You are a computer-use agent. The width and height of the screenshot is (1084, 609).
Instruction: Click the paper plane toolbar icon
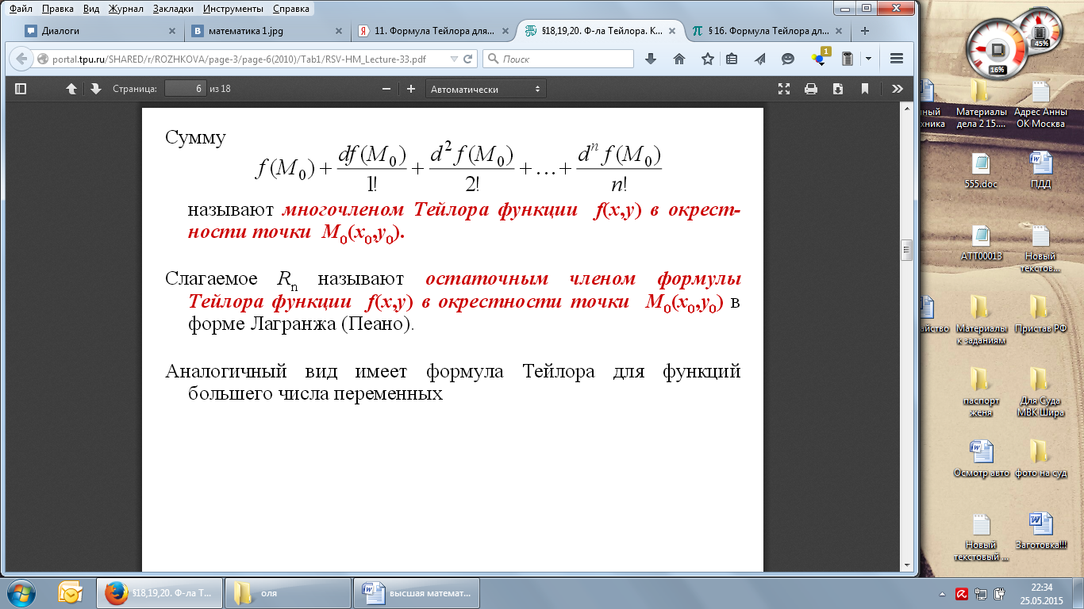759,59
